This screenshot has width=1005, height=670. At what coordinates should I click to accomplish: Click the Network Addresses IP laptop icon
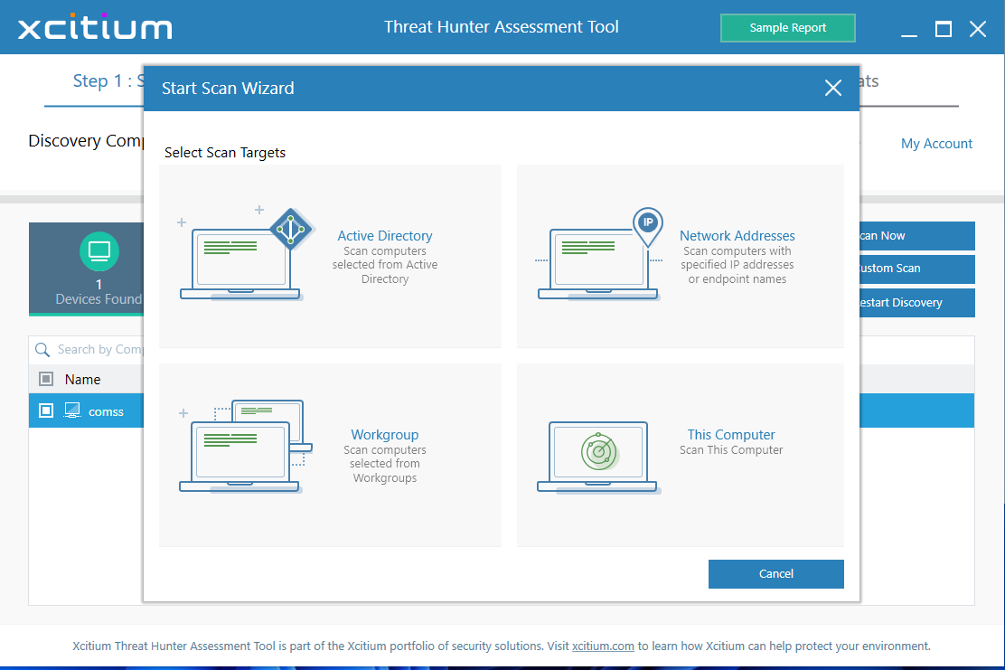pyautogui.click(x=598, y=254)
